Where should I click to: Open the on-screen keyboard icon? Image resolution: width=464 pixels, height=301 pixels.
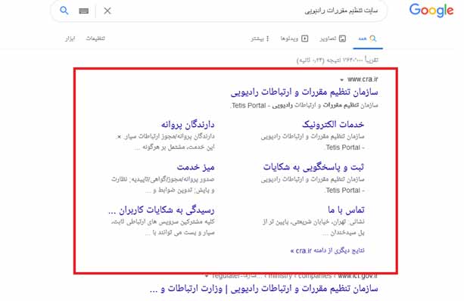(x=84, y=11)
